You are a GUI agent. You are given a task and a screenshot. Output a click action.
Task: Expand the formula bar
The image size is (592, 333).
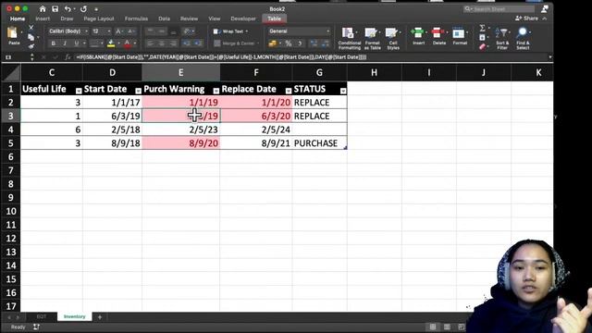point(549,57)
